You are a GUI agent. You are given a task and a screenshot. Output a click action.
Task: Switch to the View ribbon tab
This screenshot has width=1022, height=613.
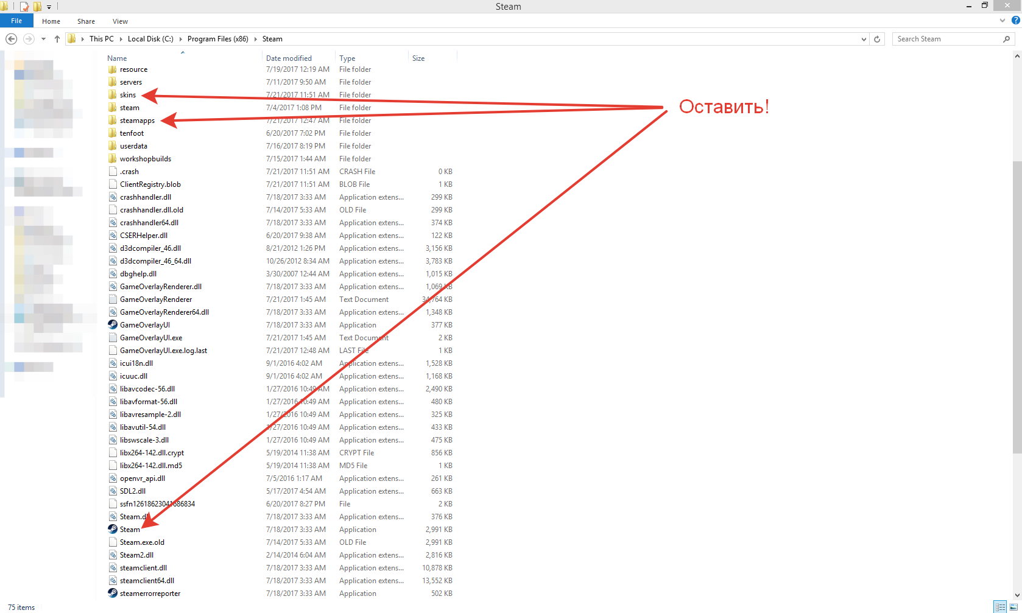pos(120,21)
